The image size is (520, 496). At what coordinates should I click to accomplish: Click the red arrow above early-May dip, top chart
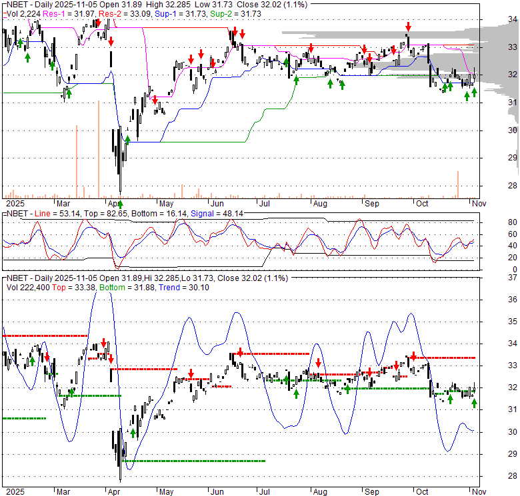pyautogui.click(x=155, y=101)
